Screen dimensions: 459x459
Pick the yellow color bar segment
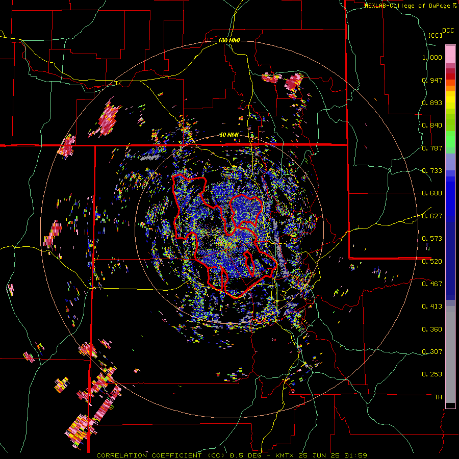pos(450,100)
